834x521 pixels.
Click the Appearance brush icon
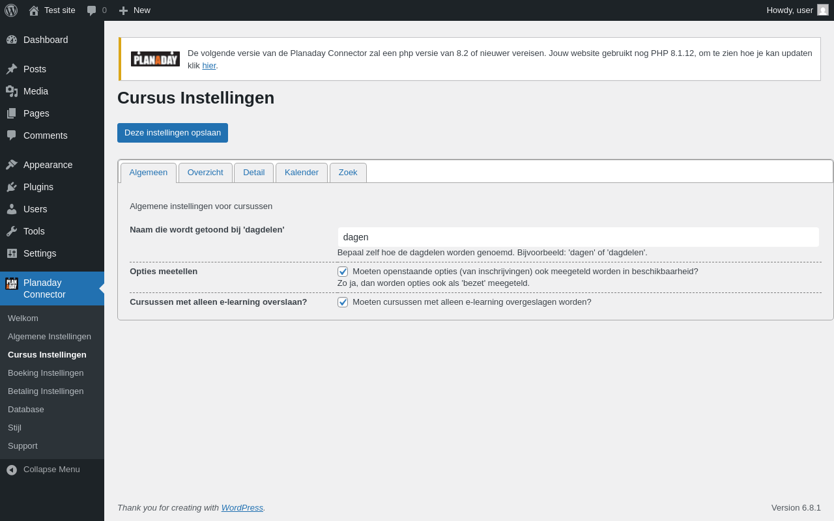pos(12,165)
